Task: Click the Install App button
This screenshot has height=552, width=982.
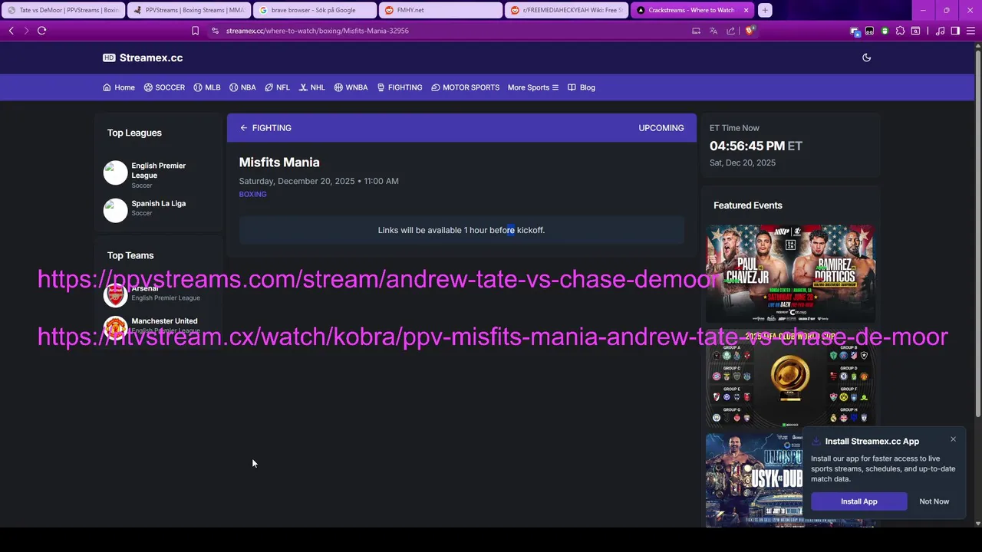Action: coord(858,501)
